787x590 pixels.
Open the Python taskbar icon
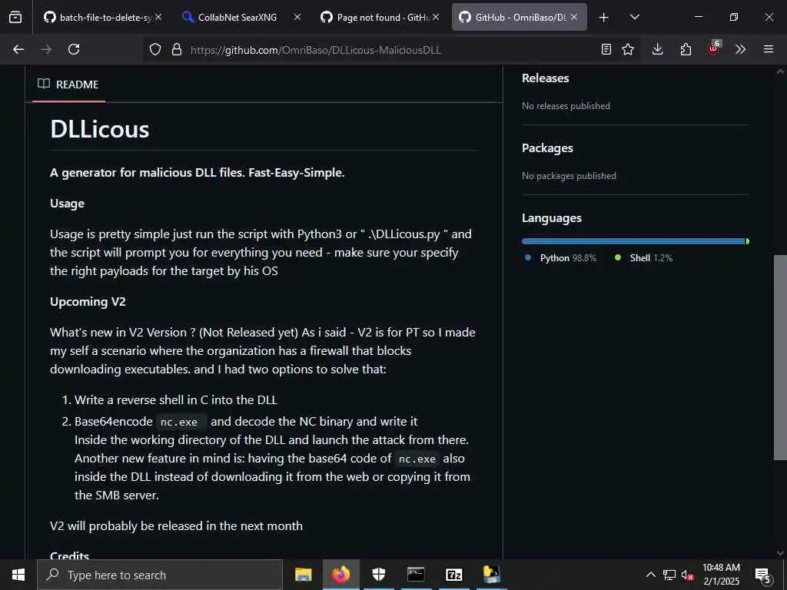(491, 575)
